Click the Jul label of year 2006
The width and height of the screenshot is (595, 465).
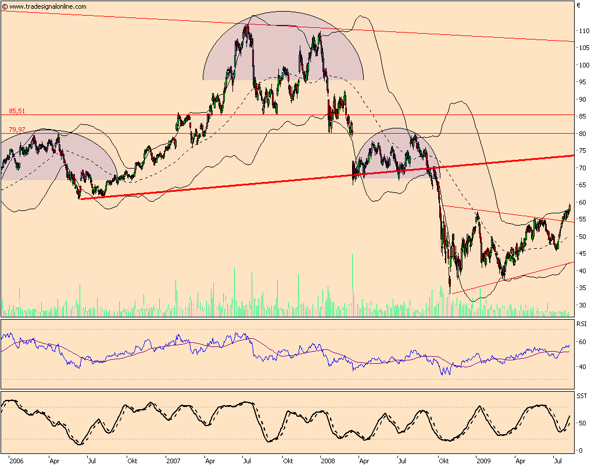point(91,461)
